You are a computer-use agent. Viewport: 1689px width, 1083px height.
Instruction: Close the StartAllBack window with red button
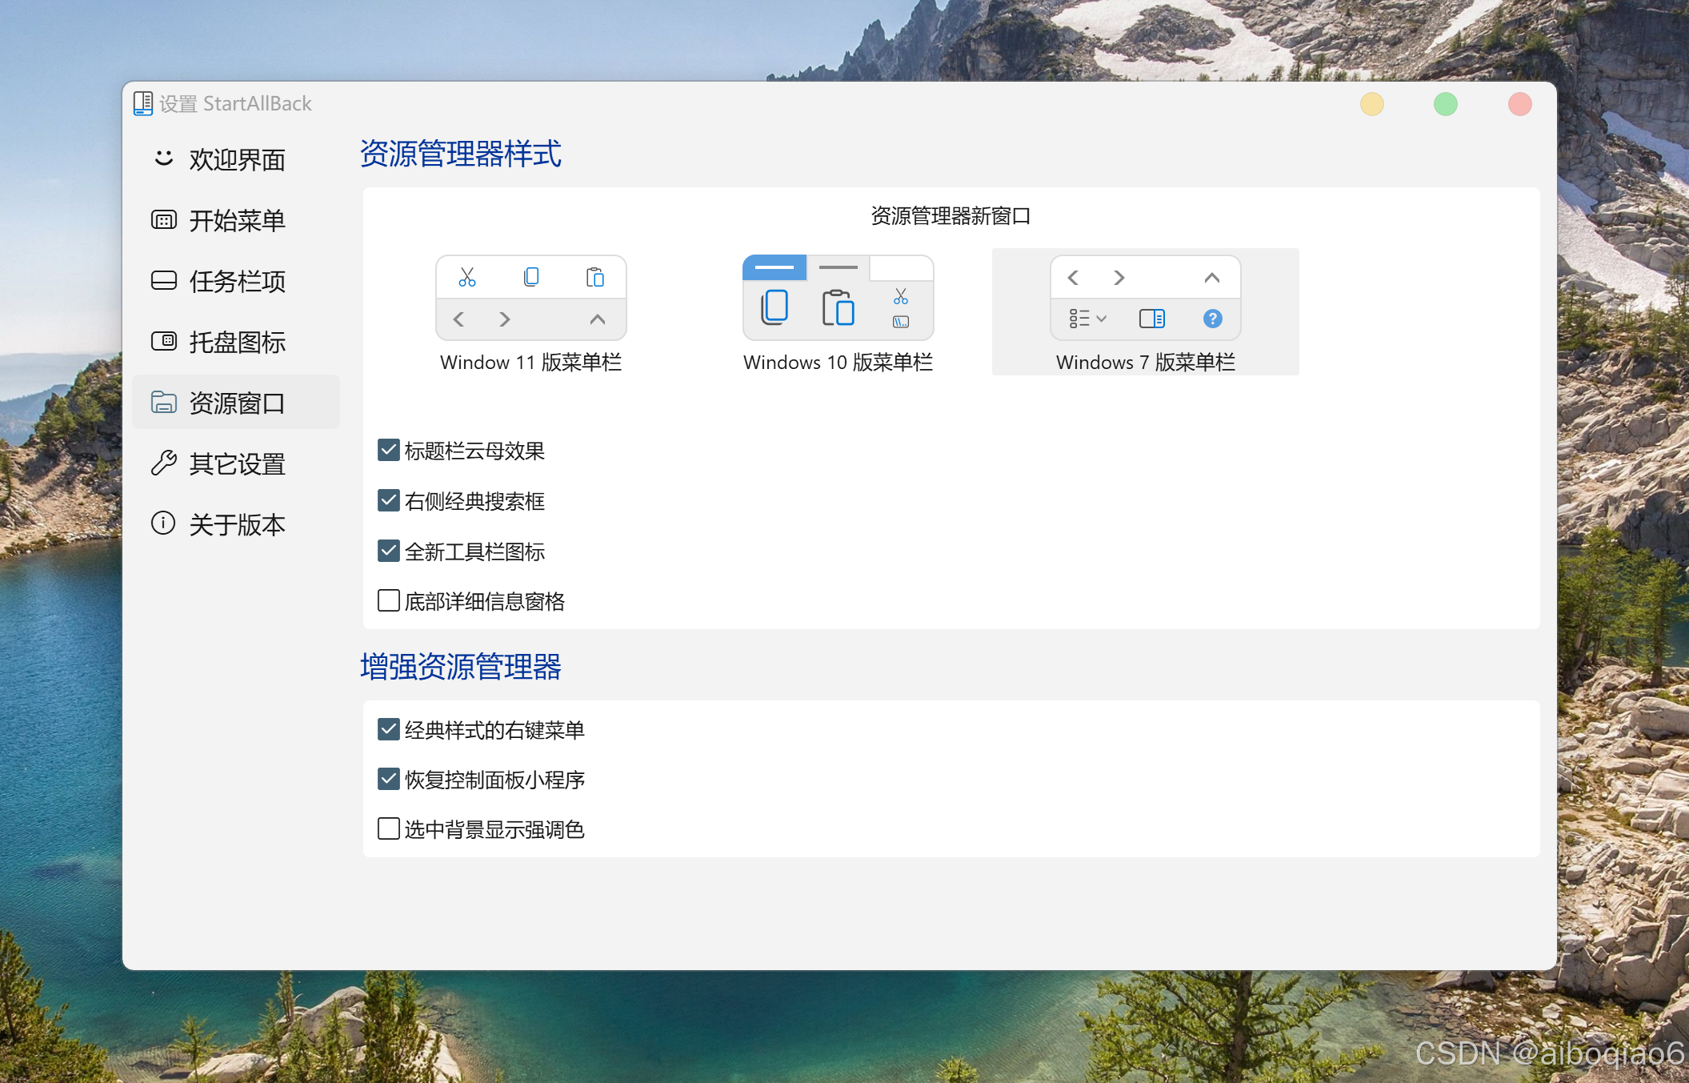tap(1520, 104)
